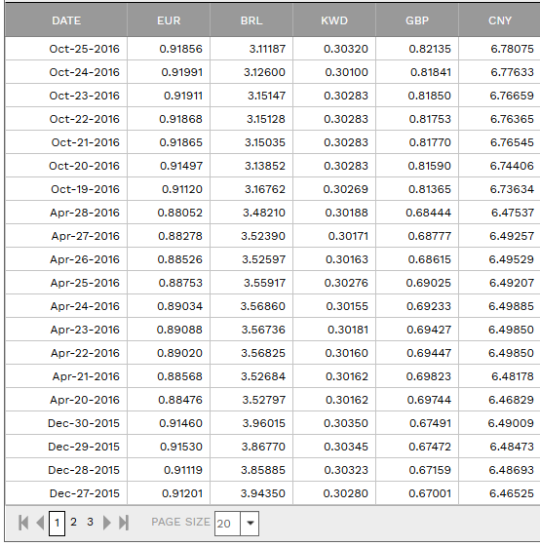Click KWD value 0.30320

pyautogui.click(x=346, y=49)
